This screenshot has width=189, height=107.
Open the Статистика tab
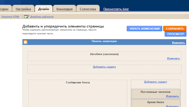[x=88, y=9]
